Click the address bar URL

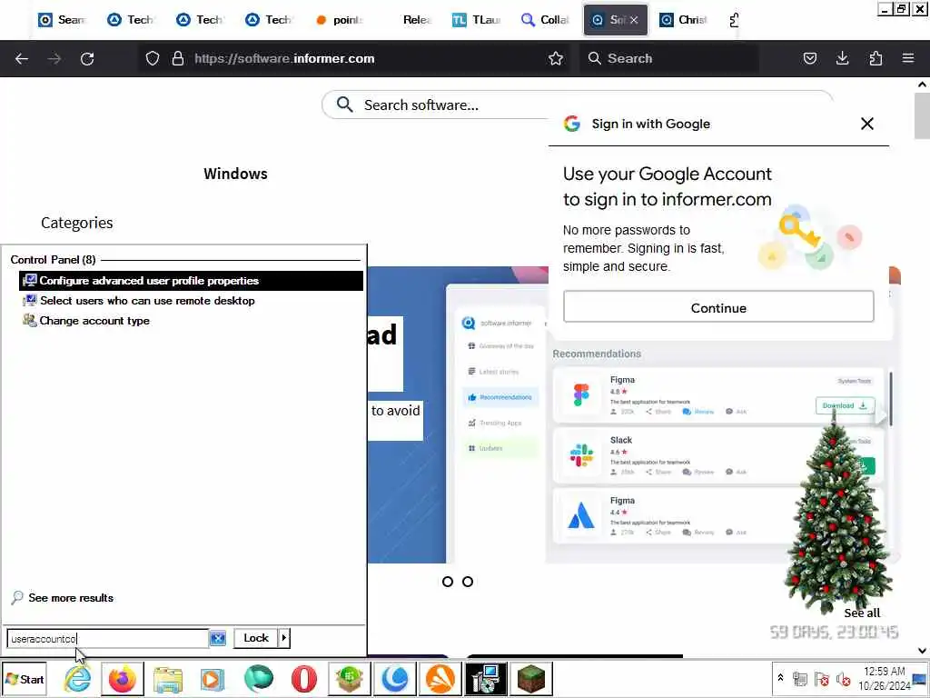point(284,58)
